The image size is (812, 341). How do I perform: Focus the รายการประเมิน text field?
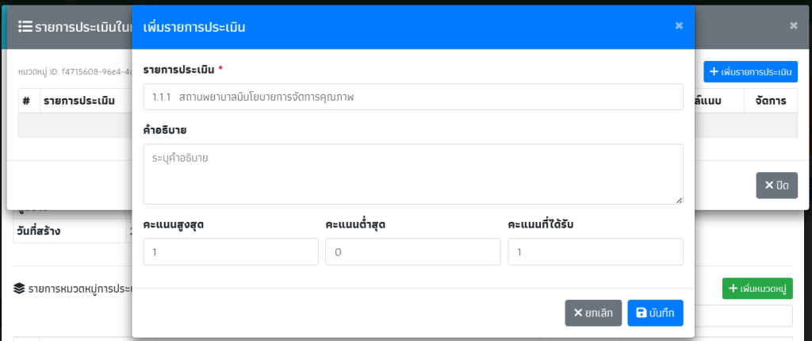412,97
